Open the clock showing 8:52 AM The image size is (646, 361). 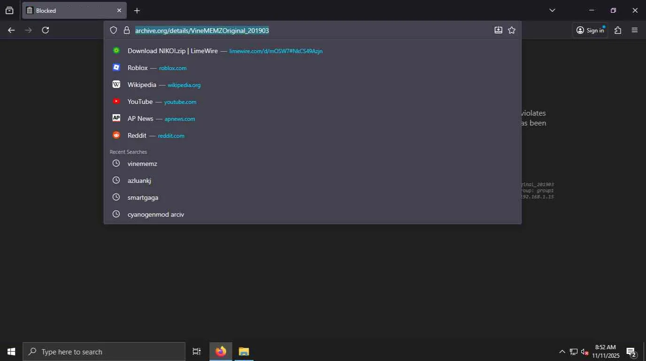(606, 352)
